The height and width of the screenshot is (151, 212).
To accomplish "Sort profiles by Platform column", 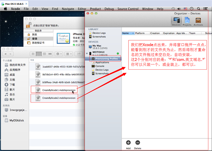I will (142, 33).
